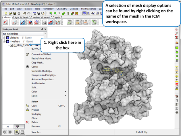Click the Undo arrow in toolbar
The height and width of the screenshot is (136, 181).
coord(24,13)
